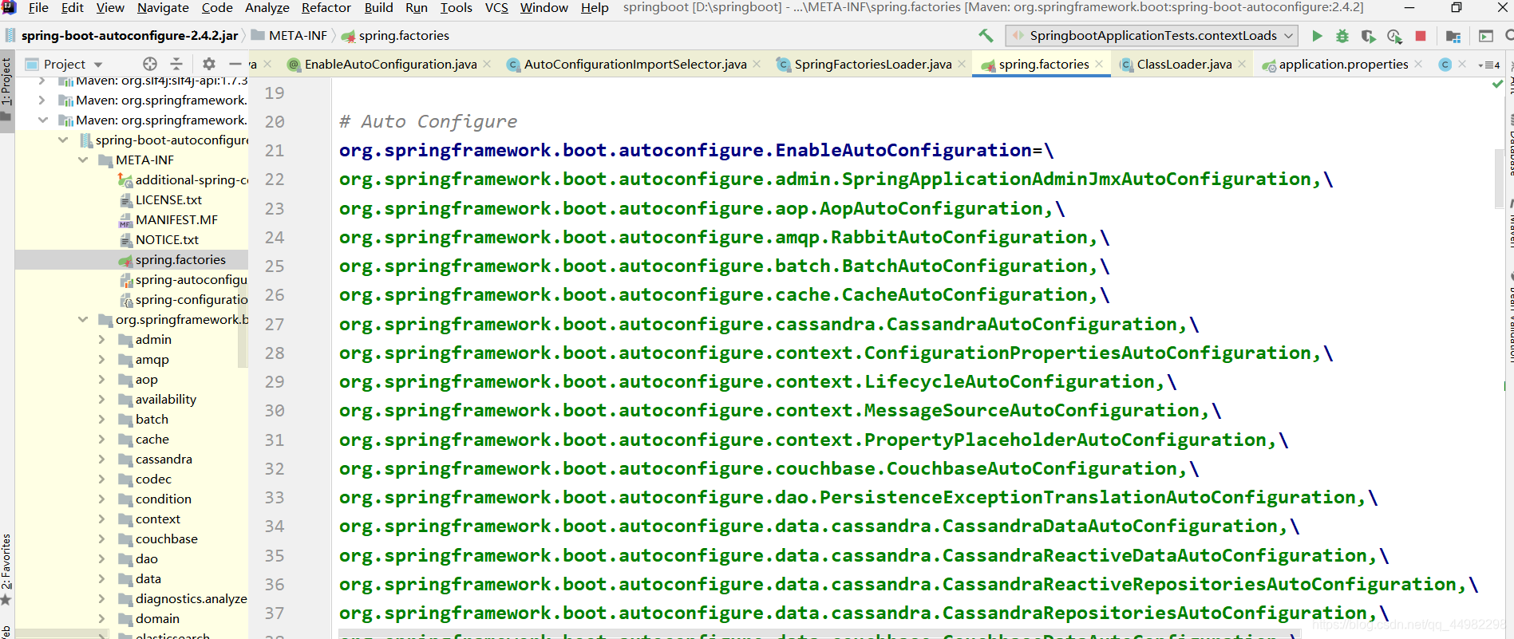This screenshot has width=1514, height=639.
Task: Expand the amqp package
Action: (x=101, y=359)
